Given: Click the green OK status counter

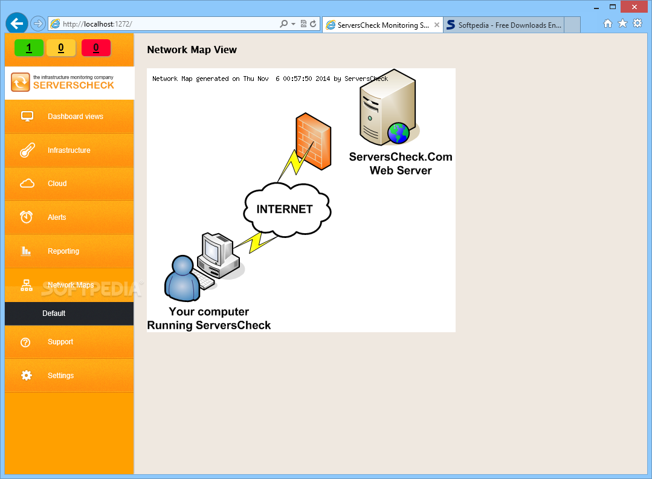Looking at the screenshot, I should [28, 48].
